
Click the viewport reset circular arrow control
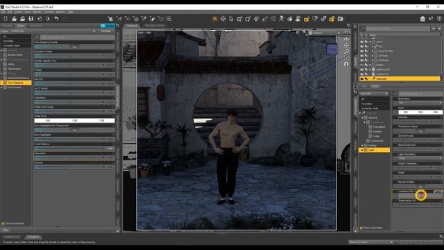coord(346,64)
